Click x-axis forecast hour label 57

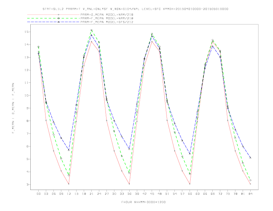tap(182, 194)
